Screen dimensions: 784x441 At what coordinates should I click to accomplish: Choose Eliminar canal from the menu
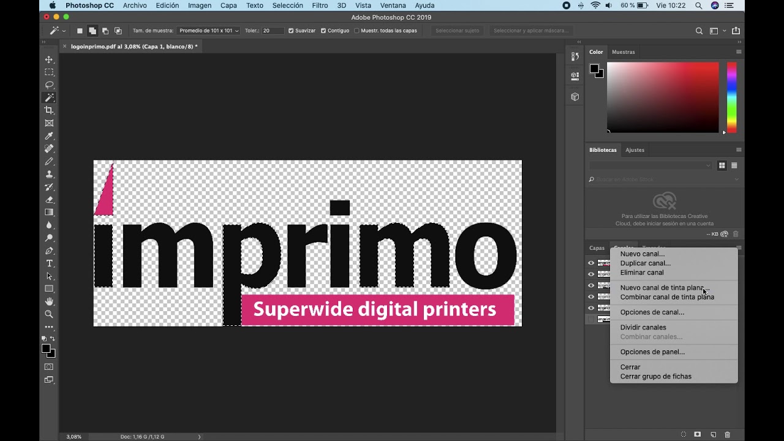coord(642,273)
